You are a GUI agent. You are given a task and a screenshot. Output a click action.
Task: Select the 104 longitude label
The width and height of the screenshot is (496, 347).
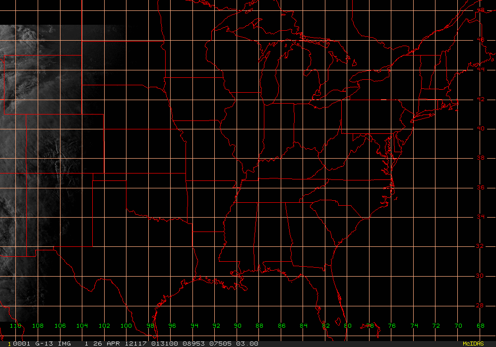pyautogui.click(x=82, y=326)
